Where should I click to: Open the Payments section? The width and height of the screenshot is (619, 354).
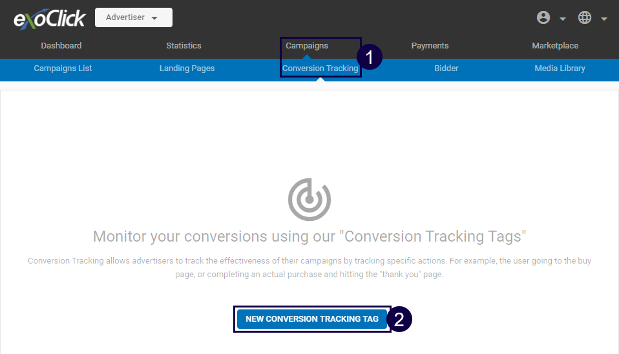tap(430, 46)
